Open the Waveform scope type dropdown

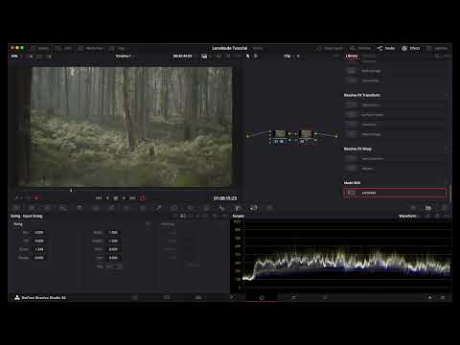pos(409,217)
